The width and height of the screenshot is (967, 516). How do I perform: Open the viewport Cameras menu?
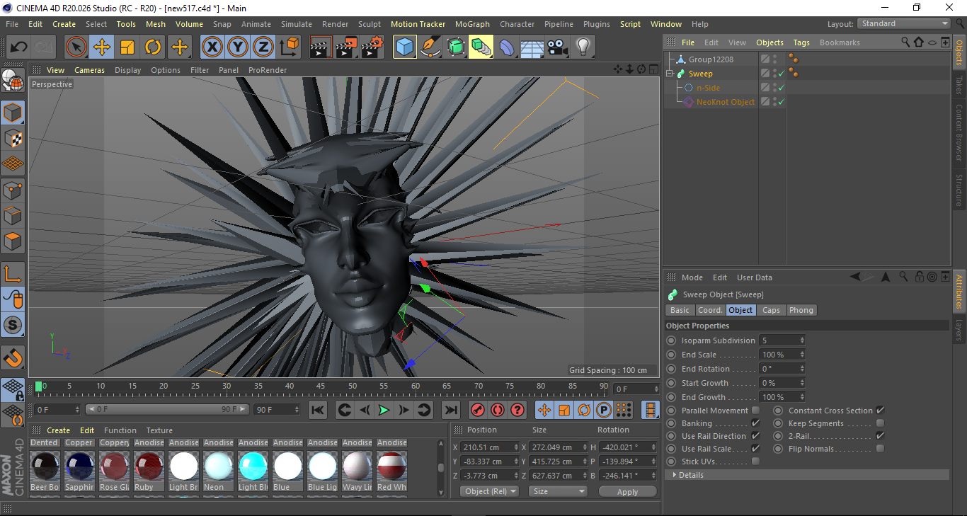click(89, 70)
